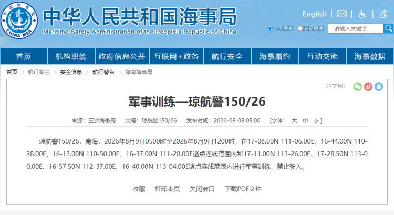
Task: Open the 航行安全 navigation tab
Action: tap(227, 56)
